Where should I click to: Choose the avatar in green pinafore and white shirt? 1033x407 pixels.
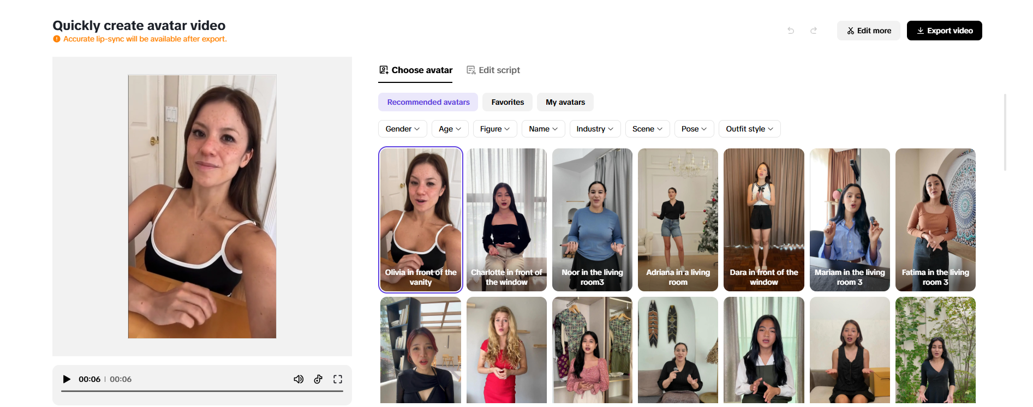764,350
